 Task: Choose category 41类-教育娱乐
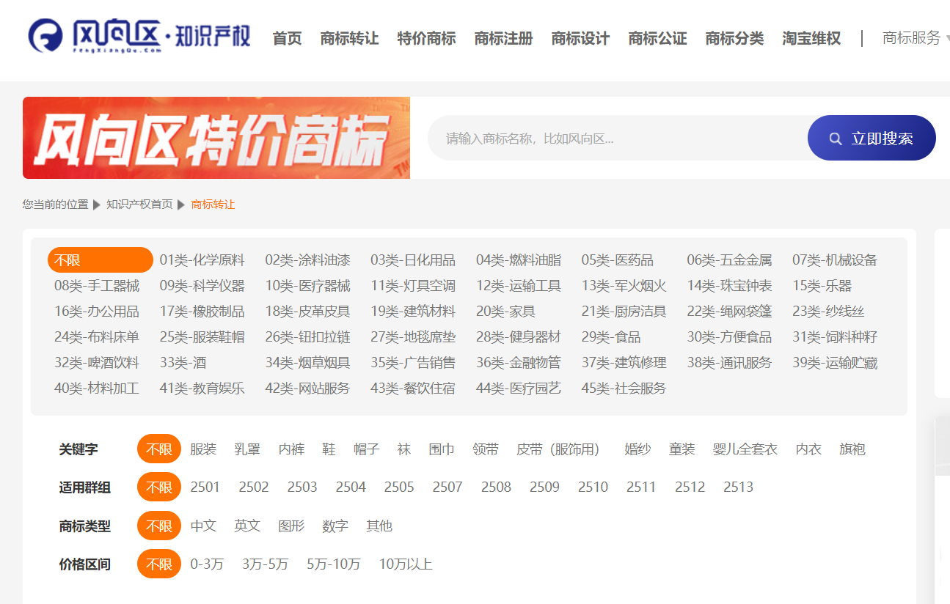[x=202, y=388]
